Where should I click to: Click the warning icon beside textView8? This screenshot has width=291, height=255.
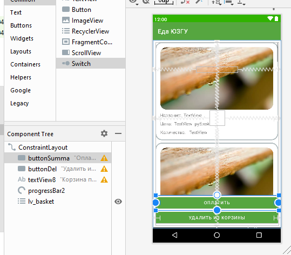[104, 180]
